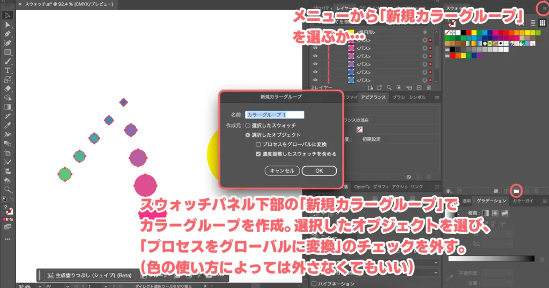This screenshot has width=549, height=288.
Task: Select the Paintbrush tool
Action: click(8, 61)
